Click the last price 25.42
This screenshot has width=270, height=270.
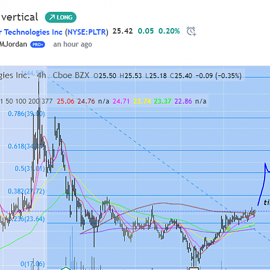click(123, 31)
